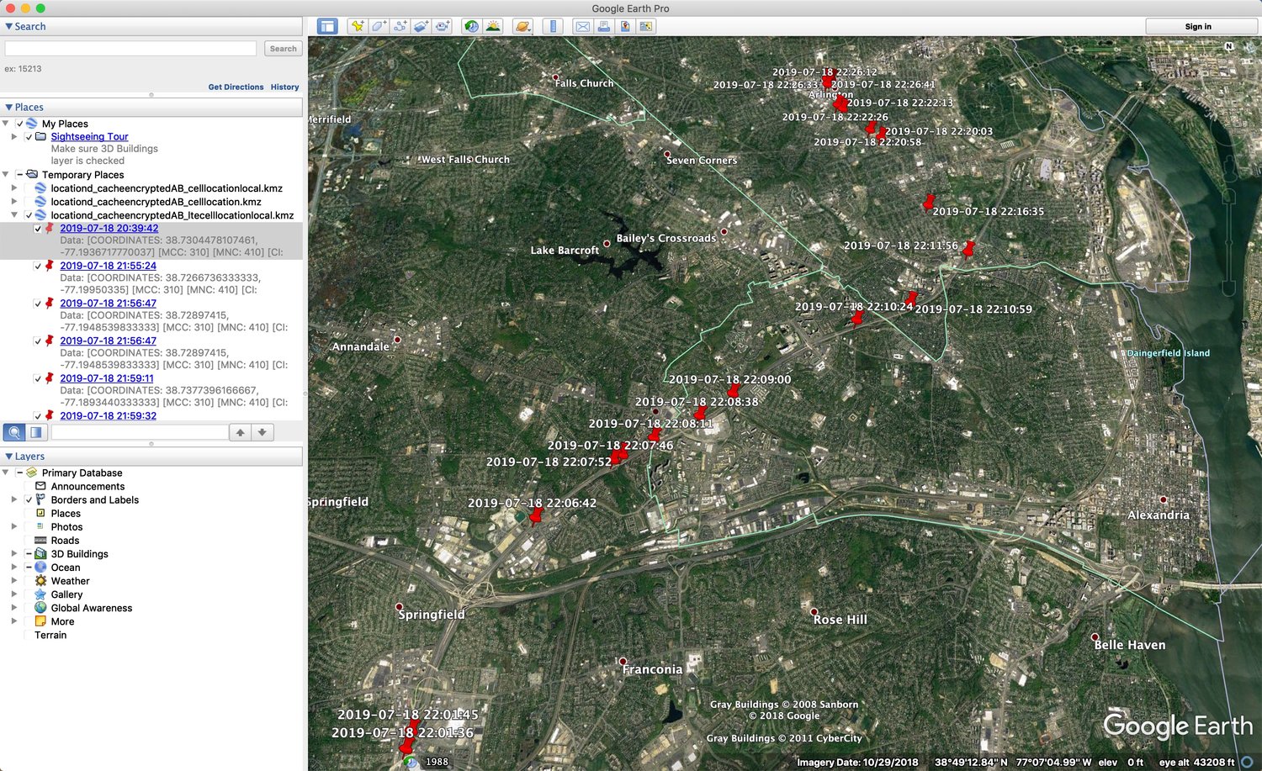Toggle the Ocean layer checkbox
The image size is (1262, 771).
[x=29, y=568]
